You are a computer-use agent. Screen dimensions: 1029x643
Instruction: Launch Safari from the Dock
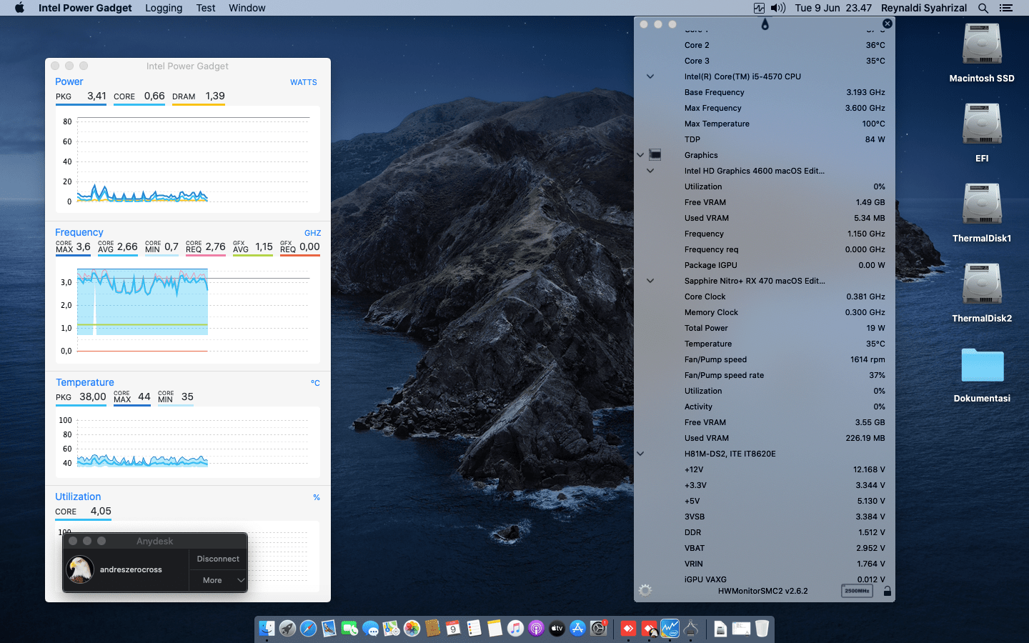pos(308,628)
